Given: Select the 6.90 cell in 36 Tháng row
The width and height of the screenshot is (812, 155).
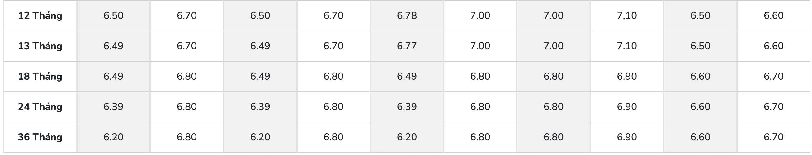Looking at the screenshot, I should coord(627,137).
